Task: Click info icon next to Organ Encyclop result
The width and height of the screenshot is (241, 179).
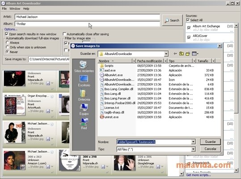Action: click(52, 96)
